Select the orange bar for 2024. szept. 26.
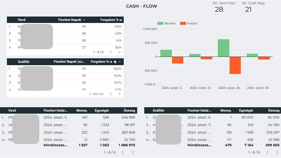Screen dimensions: 281x158 [x=235, y=65]
